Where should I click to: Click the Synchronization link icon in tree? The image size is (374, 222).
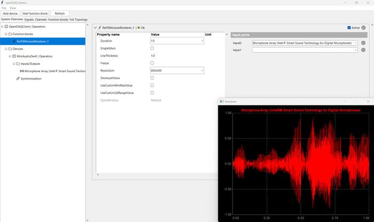18,78
